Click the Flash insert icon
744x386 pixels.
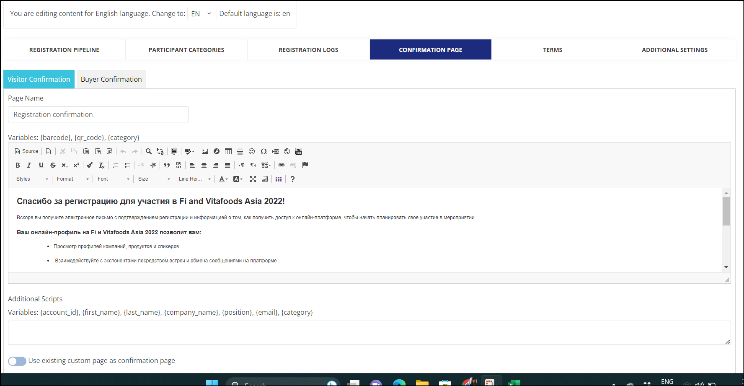pyautogui.click(x=217, y=151)
